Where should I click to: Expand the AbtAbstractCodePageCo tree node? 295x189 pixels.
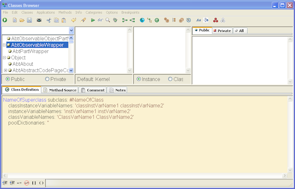point(5,70)
